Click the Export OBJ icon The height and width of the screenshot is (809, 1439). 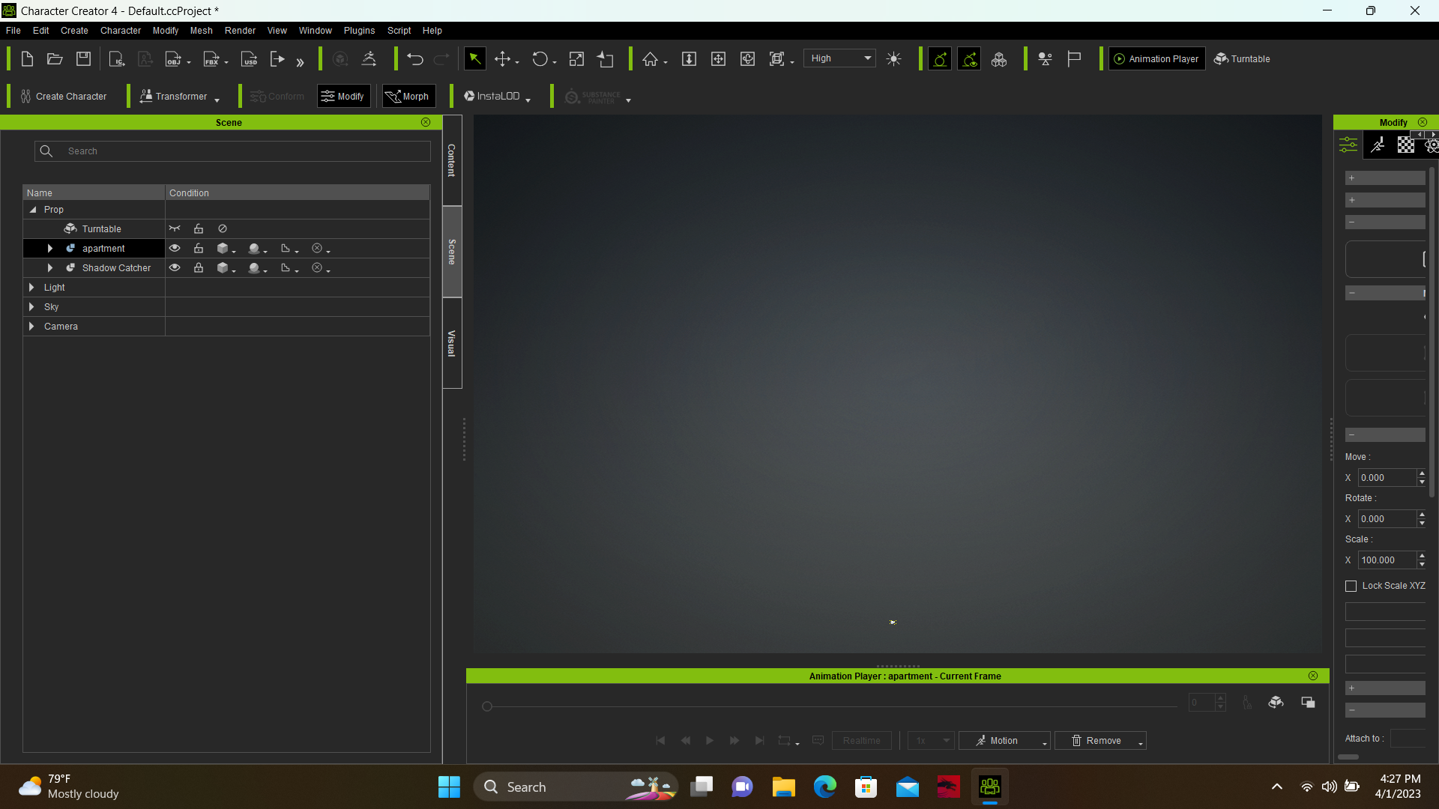click(174, 59)
